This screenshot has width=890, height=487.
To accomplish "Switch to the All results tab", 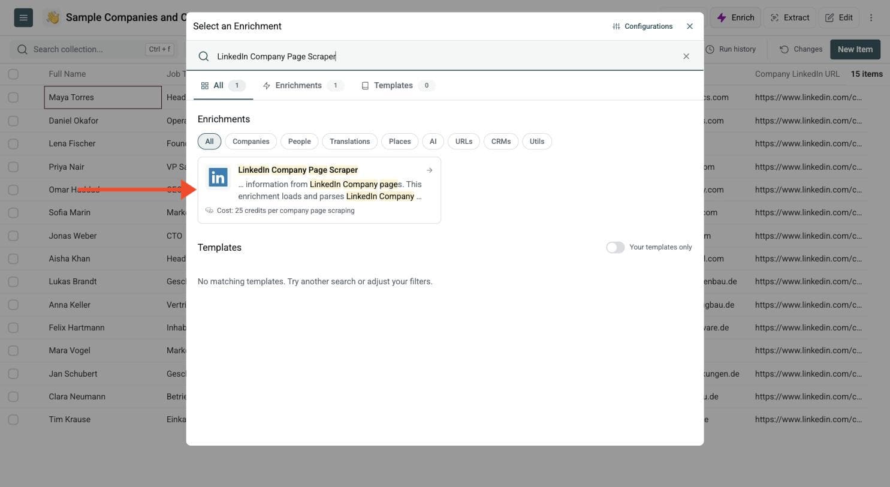I will (x=223, y=86).
